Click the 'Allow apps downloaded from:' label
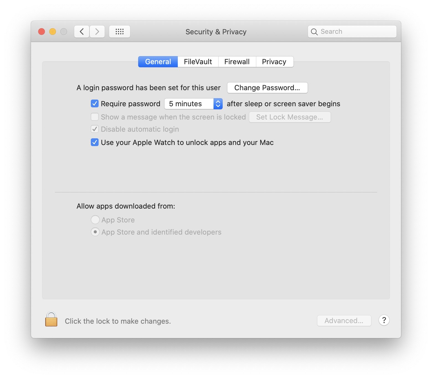The image size is (432, 379). tap(126, 206)
